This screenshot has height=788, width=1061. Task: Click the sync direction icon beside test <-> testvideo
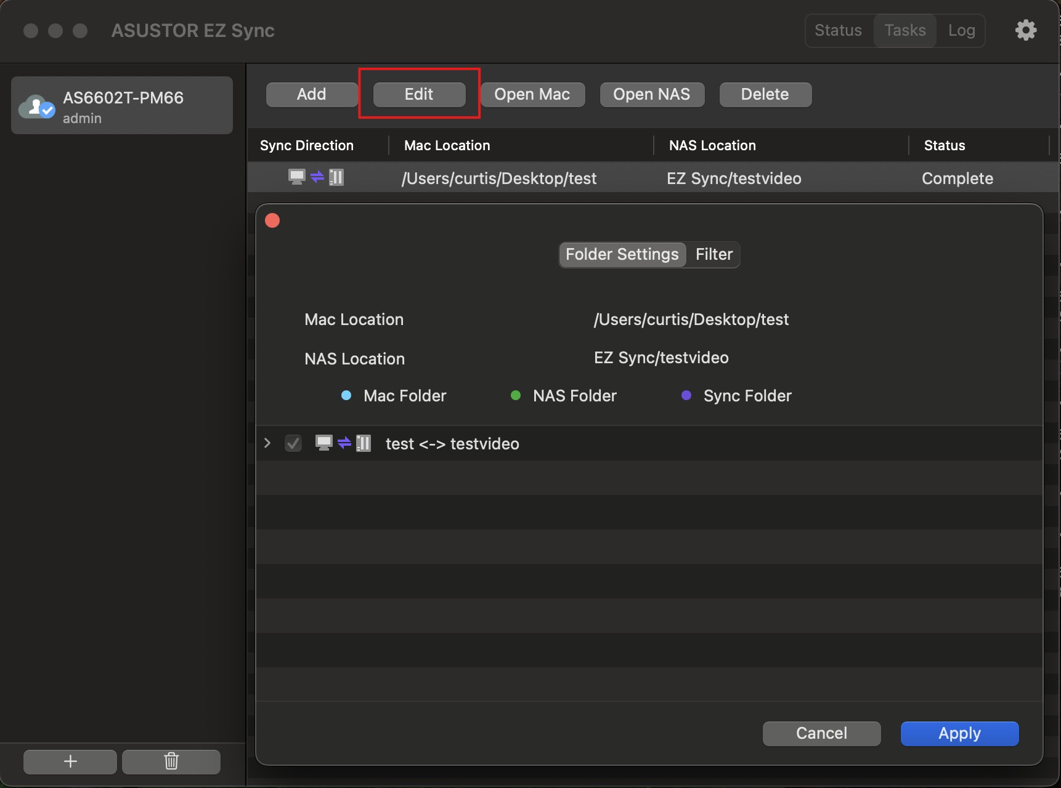click(x=343, y=443)
